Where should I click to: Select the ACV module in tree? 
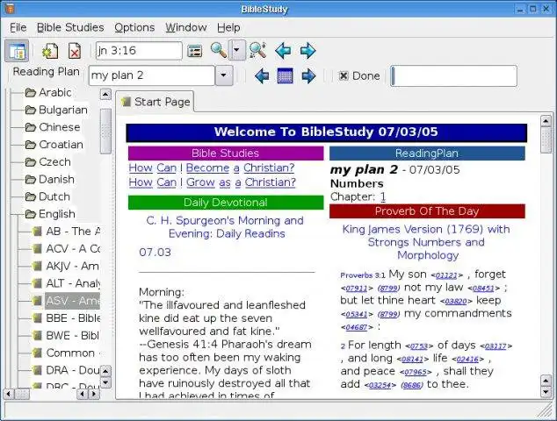coord(66,249)
